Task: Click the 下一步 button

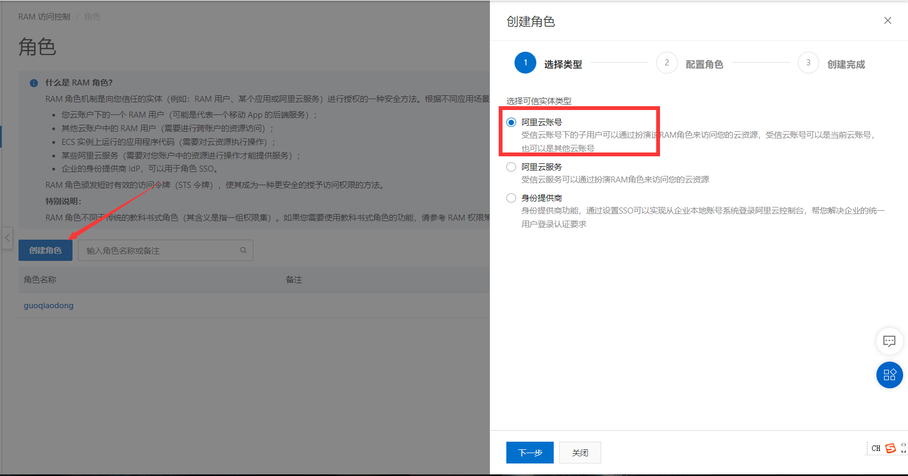Action: click(530, 453)
